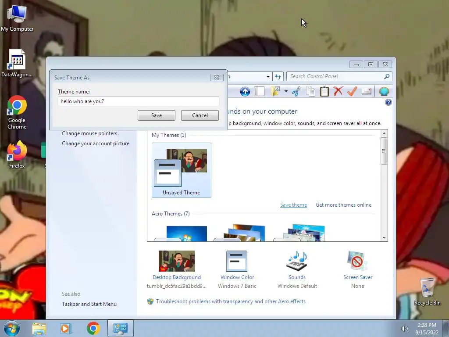Open Desktop Background settings icon

(177, 261)
